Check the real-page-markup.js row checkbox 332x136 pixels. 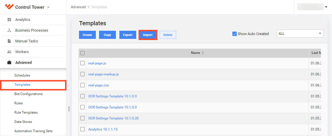pos(82,74)
